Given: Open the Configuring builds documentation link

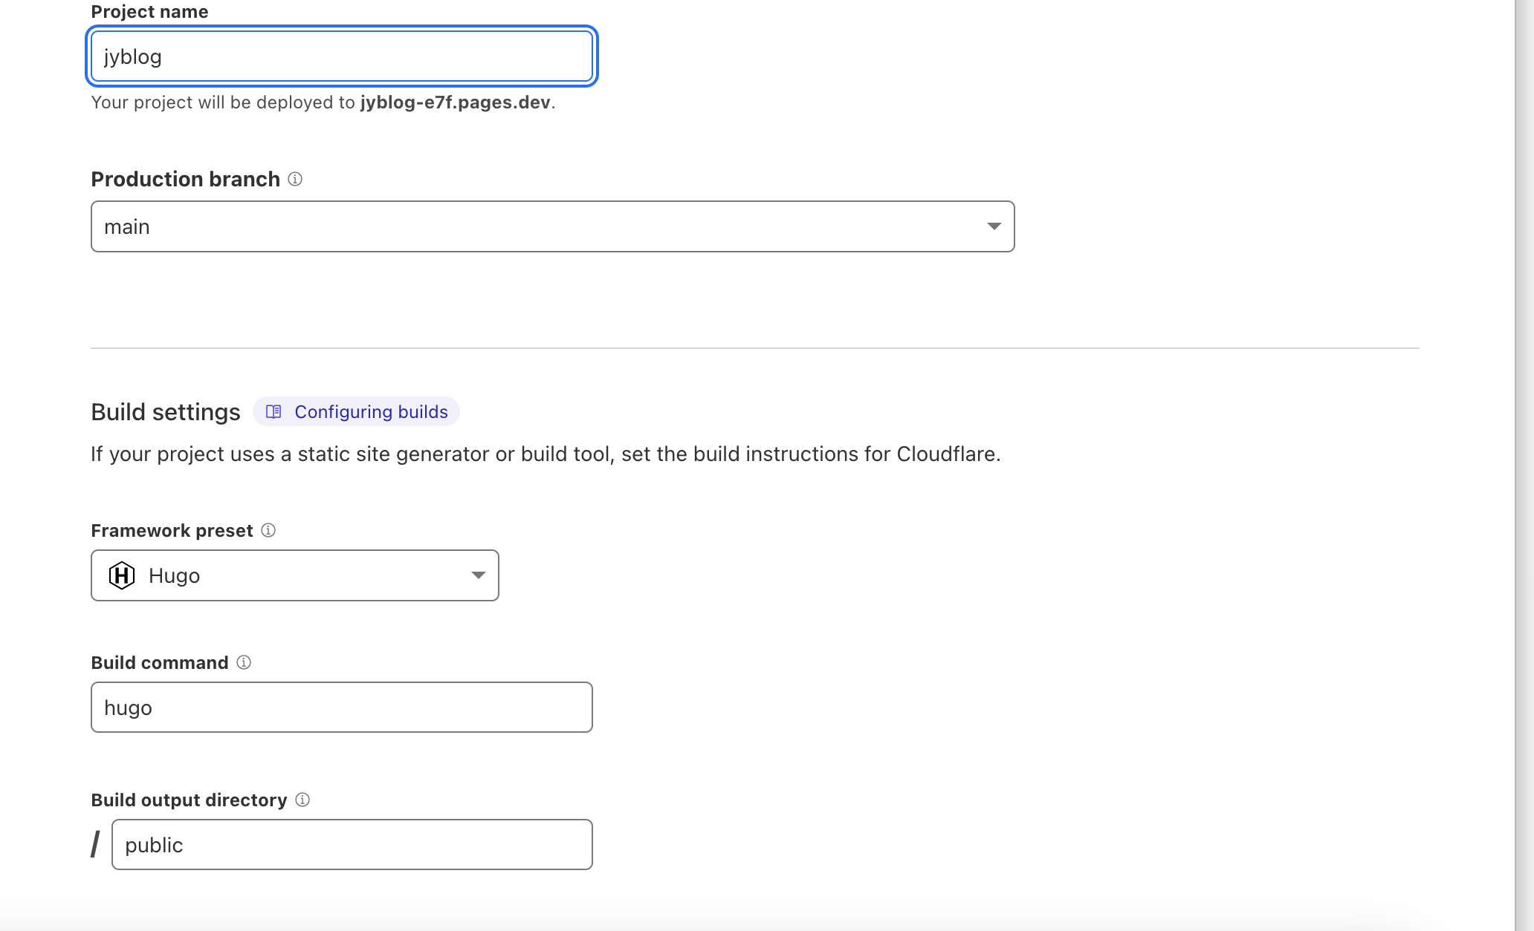Looking at the screenshot, I should pyautogui.click(x=371, y=412).
